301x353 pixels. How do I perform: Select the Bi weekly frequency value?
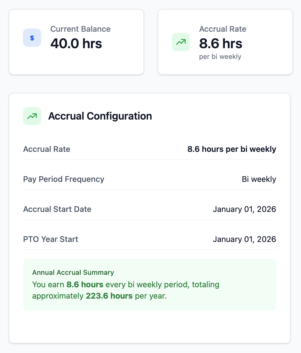(x=259, y=179)
